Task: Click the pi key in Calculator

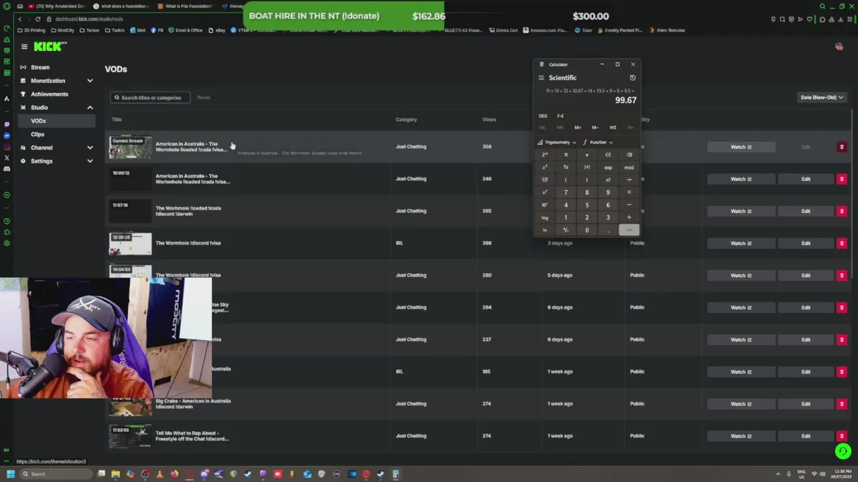Action: 566,155
